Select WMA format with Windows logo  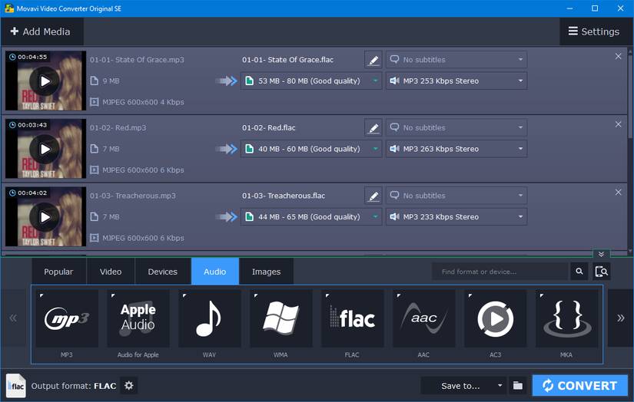[x=281, y=318]
